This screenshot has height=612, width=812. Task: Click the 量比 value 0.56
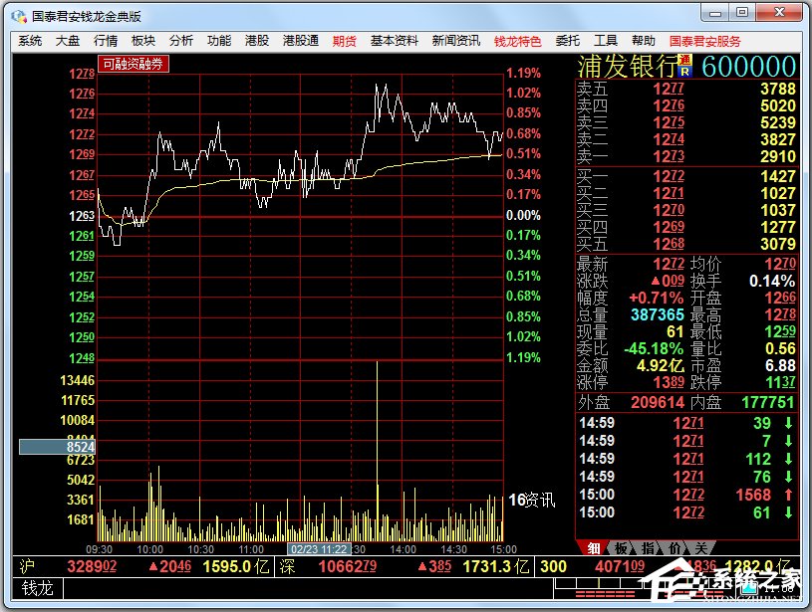click(x=780, y=348)
